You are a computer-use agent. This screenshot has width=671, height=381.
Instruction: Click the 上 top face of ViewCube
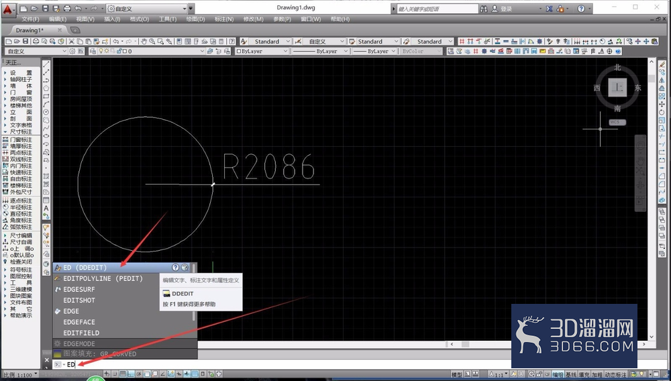(617, 88)
